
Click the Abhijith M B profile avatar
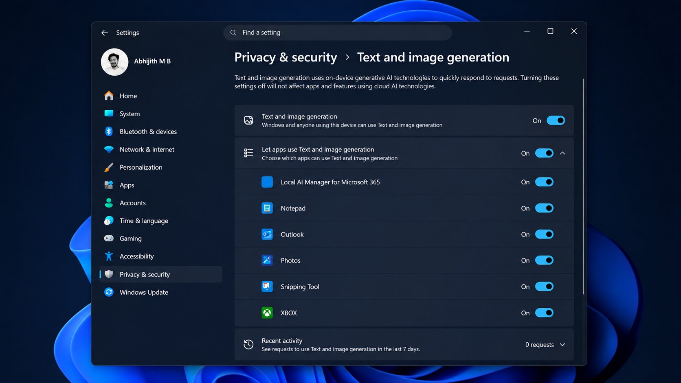pos(114,62)
